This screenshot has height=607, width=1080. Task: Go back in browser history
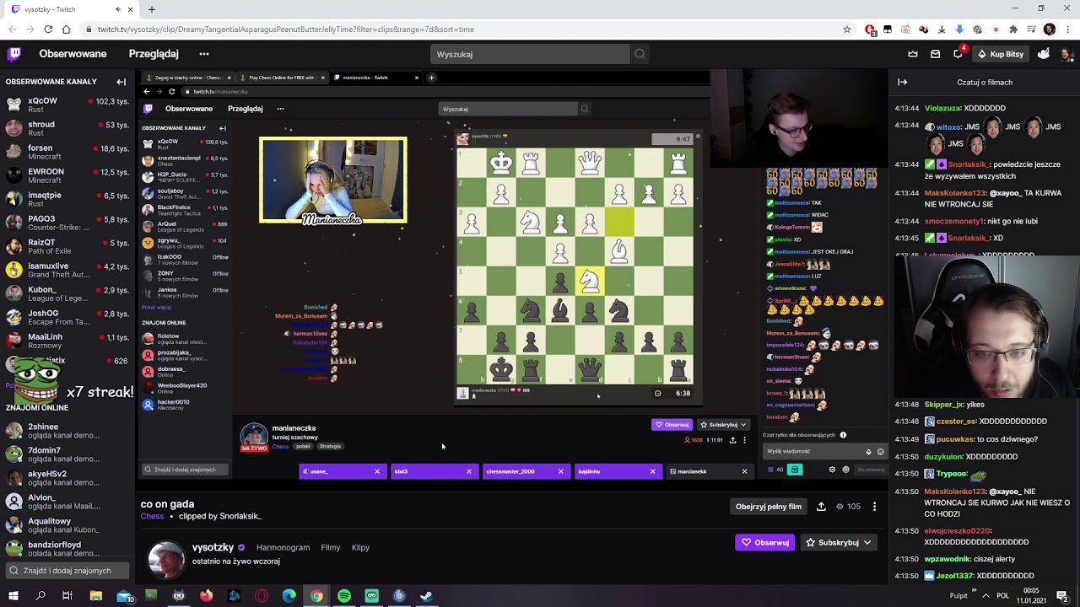tap(12, 30)
